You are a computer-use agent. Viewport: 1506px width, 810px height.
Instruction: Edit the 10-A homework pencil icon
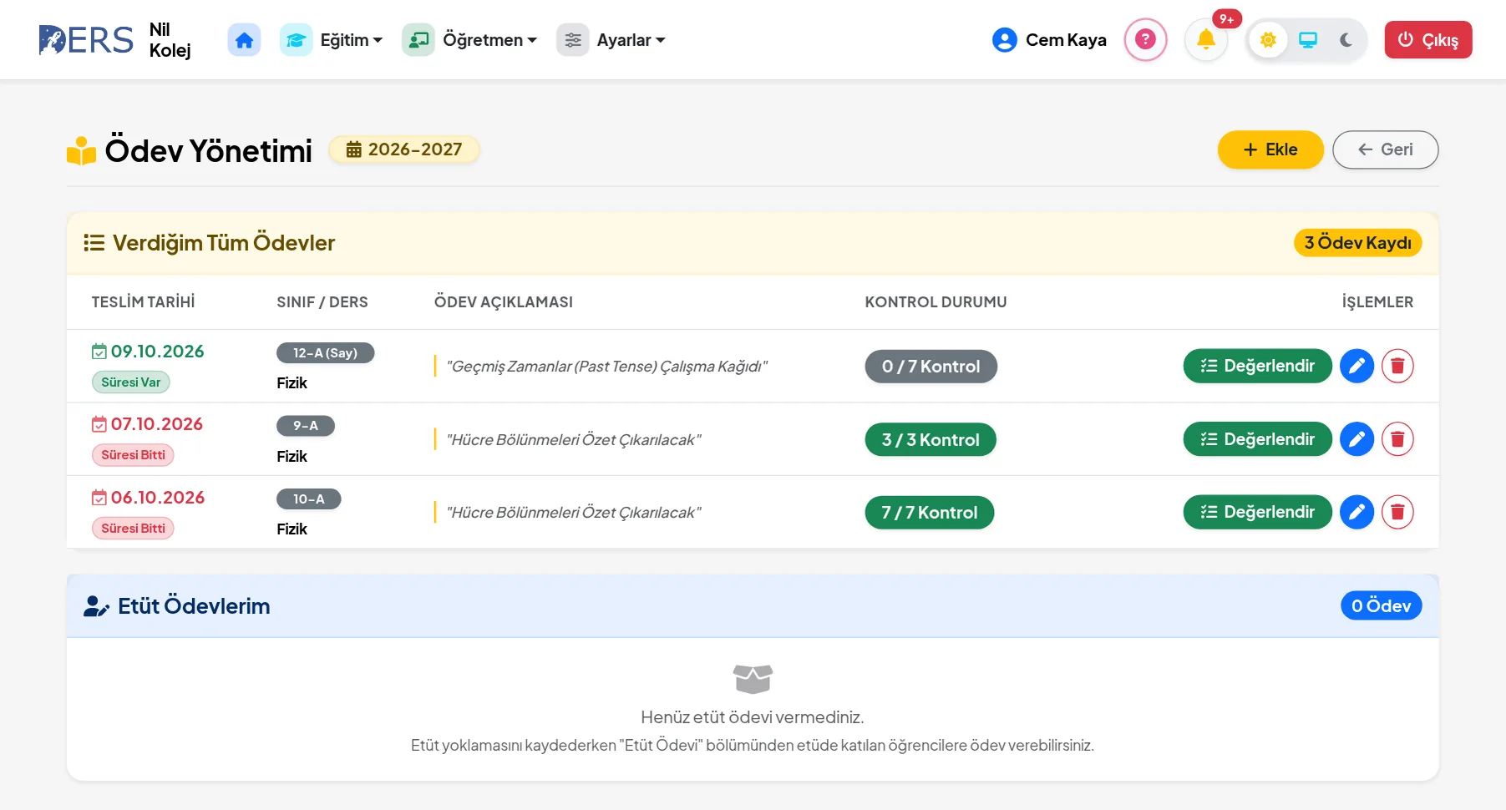tap(1356, 512)
